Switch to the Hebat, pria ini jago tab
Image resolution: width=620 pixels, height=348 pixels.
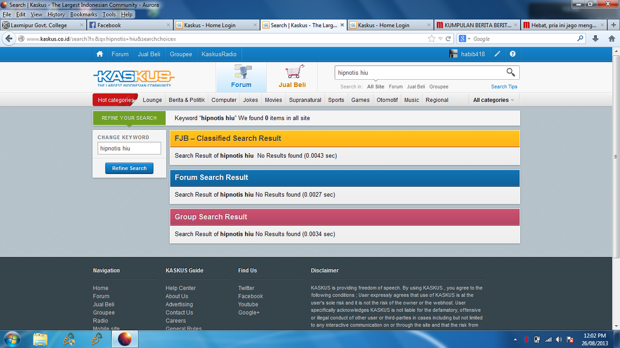pyautogui.click(x=563, y=25)
